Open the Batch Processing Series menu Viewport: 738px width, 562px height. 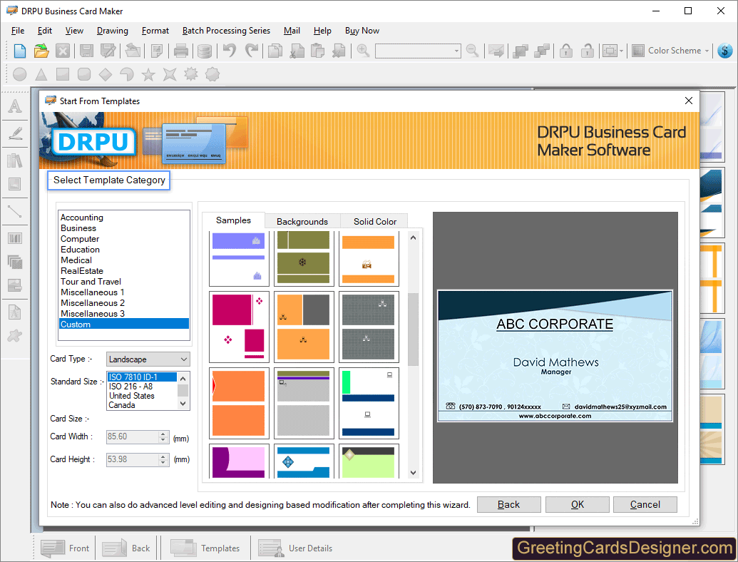pos(226,31)
